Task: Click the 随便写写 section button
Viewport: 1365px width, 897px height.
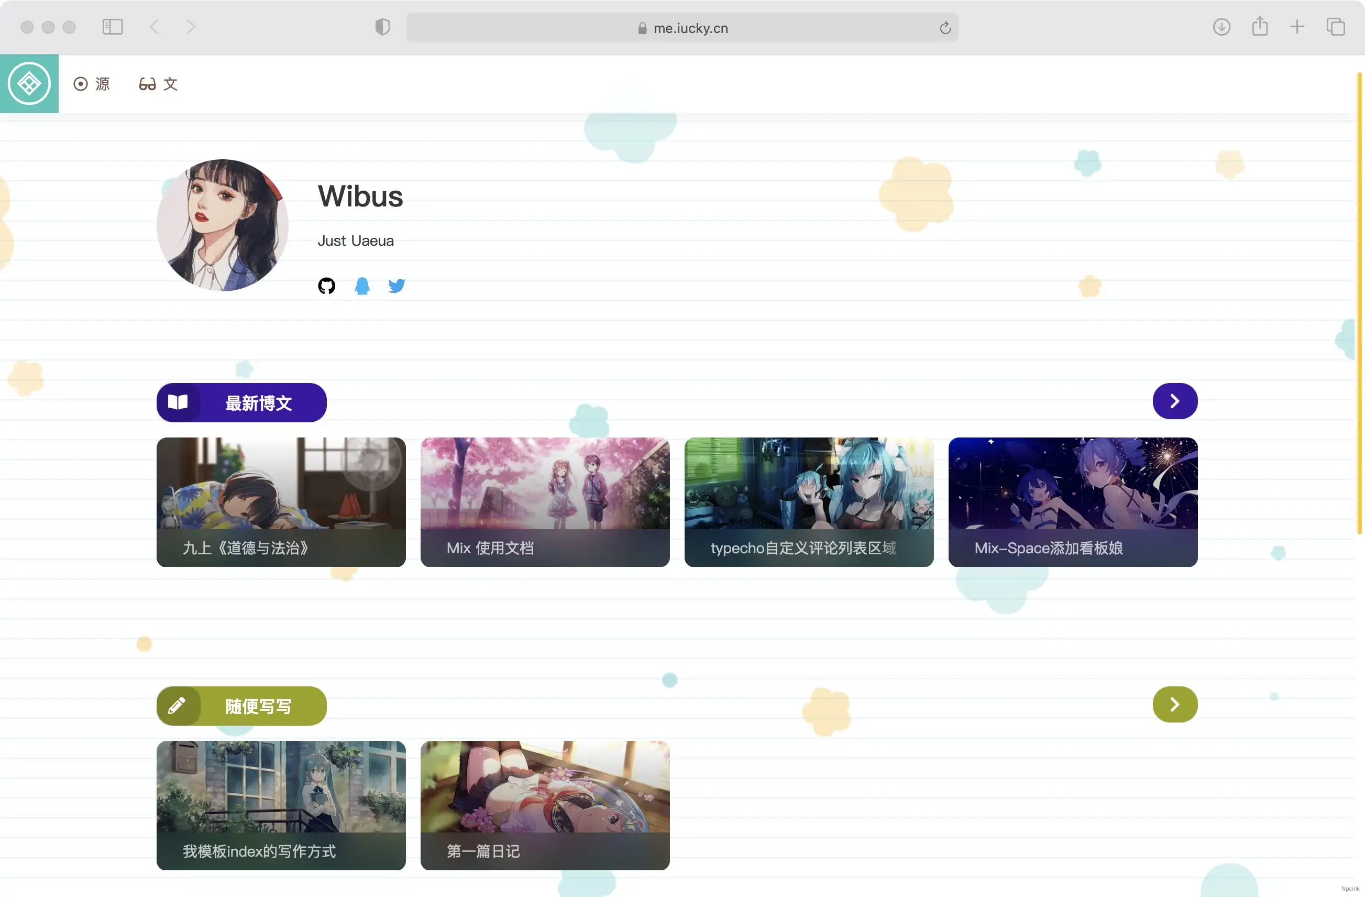Action: (x=241, y=706)
